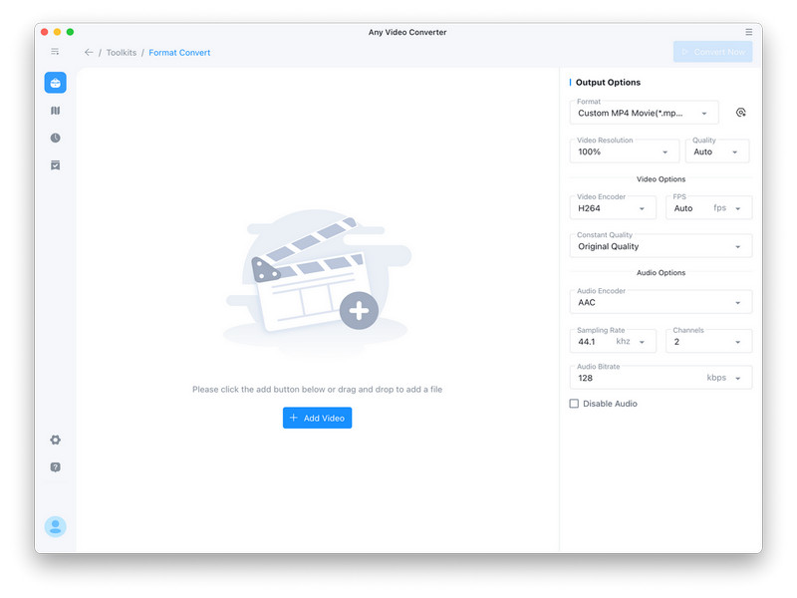Open the second sidebar library icon
This screenshot has width=797, height=598.
[56, 111]
